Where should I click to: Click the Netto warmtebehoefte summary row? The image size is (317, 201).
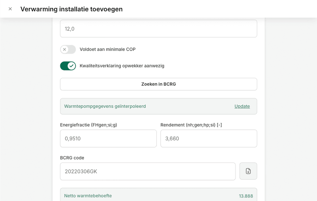pyautogui.click(x=158, y=196)
